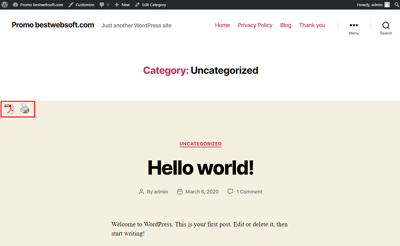Open the Blog navigation link
The height and width of the screenshot is (246, 400).
(285, 25)
